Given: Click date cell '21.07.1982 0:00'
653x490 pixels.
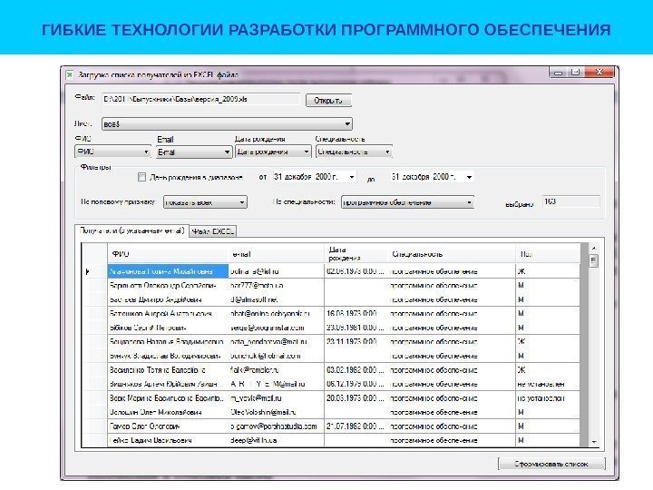Looking at the screenshot, I should pos(356,426).
